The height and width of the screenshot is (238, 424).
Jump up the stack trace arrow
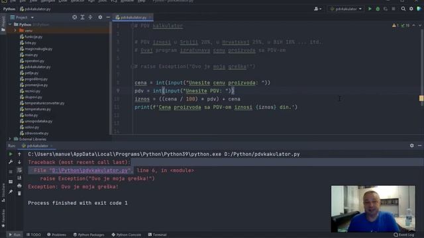click(19, 154)
